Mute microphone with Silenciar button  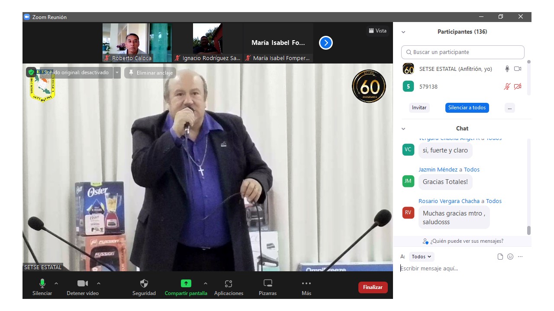[x=42, y=287]
